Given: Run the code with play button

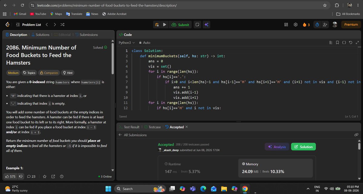Looking at the screenshot, I should pyautogui.click(x=165, y=25).
